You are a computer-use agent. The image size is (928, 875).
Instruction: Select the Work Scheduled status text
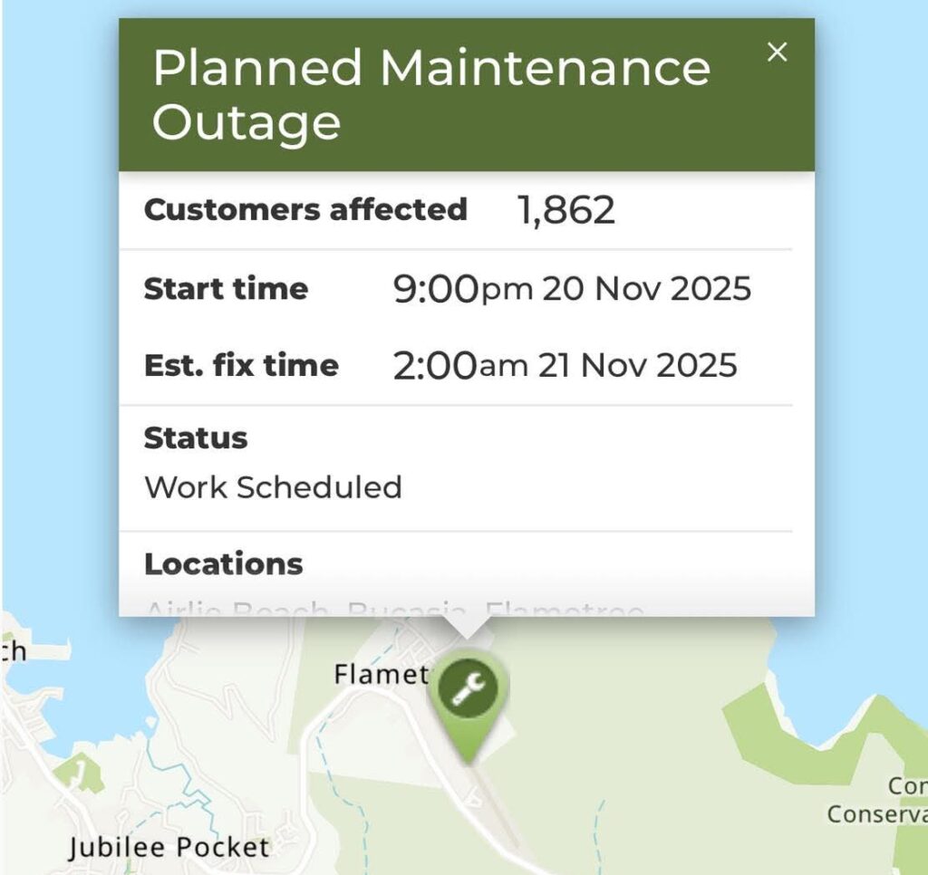[273, 487]
